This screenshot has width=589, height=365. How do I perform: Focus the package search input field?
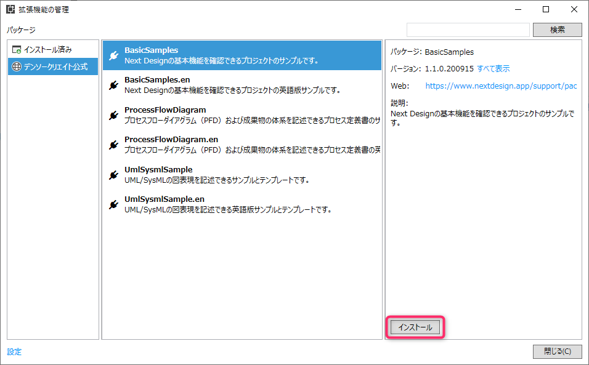pos(468,30)
